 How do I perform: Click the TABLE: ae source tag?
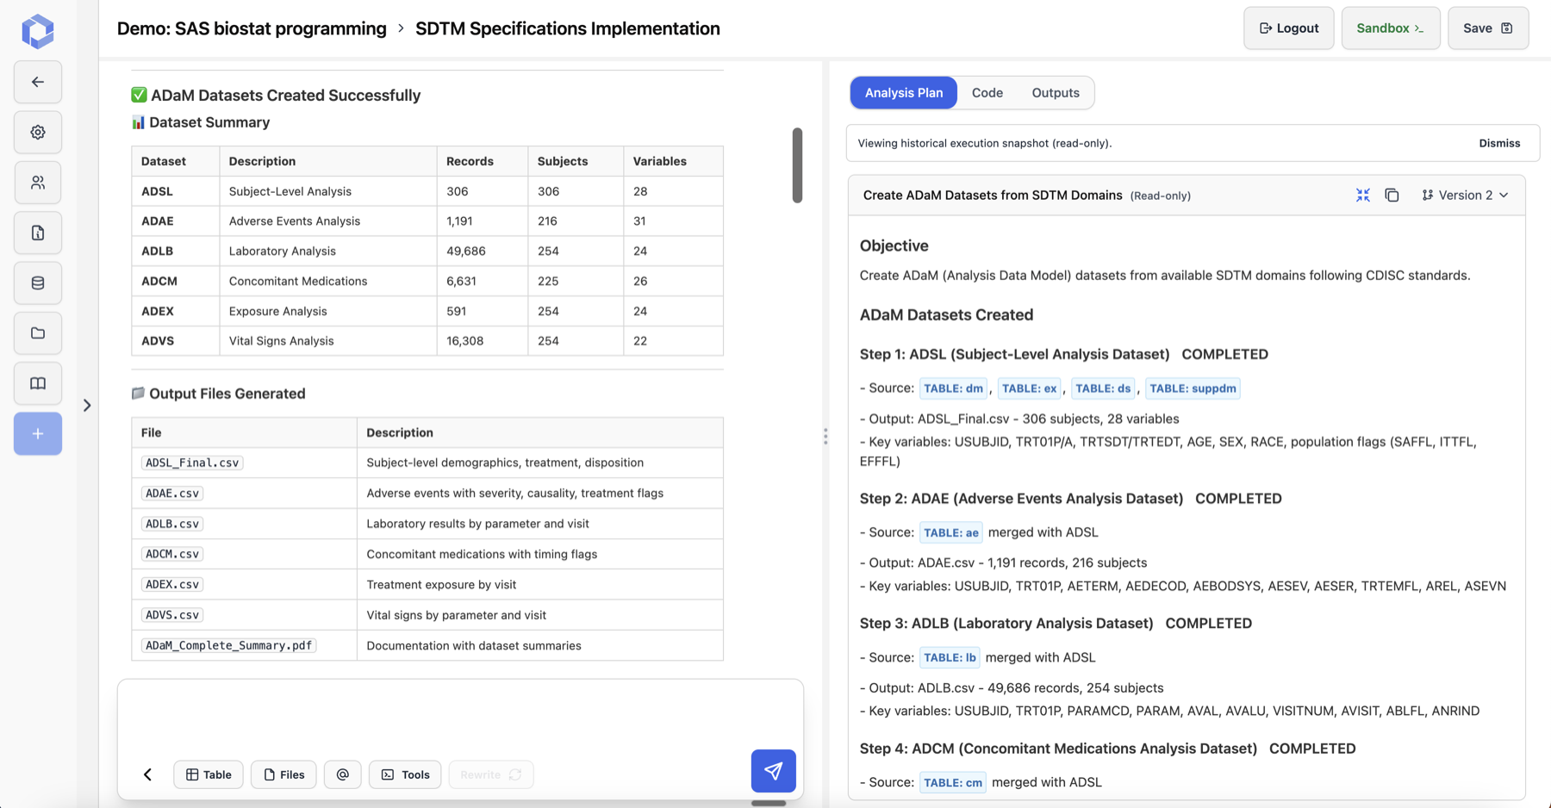tap(950, 533)
